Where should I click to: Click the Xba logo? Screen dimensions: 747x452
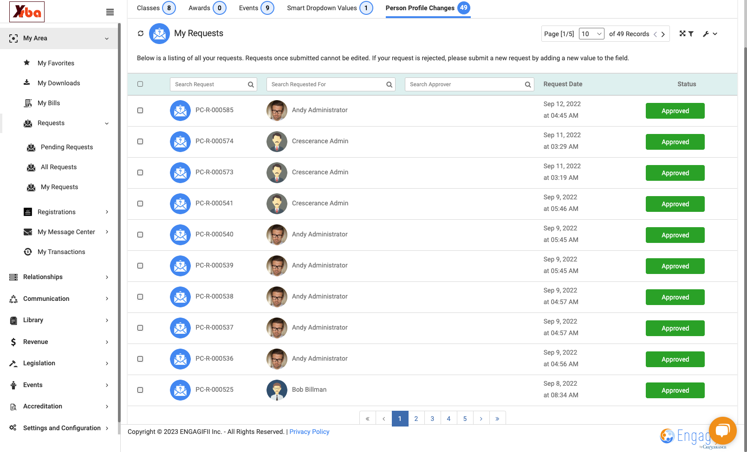(x=27, y=12)
